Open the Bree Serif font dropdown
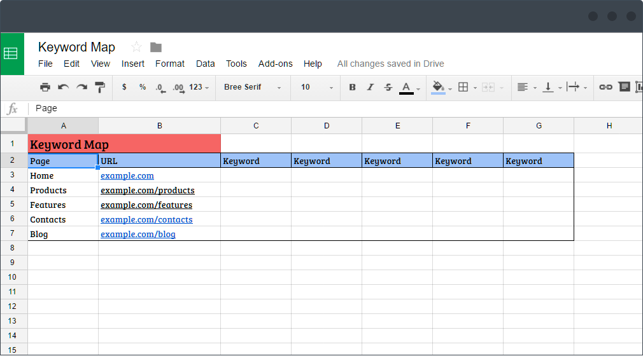Image resolution: width=643 pixels, height=356 pixels. pyautogui.click(x=252, y=87)
